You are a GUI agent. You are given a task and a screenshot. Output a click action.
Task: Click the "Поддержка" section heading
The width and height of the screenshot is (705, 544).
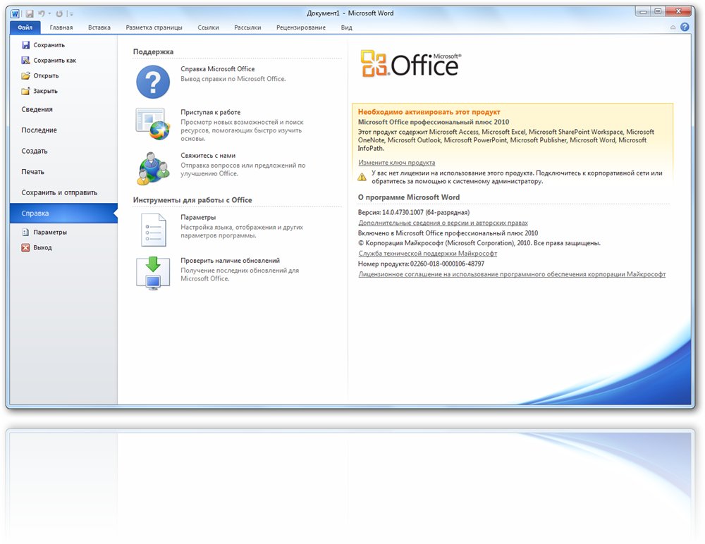tap(153, 51)
